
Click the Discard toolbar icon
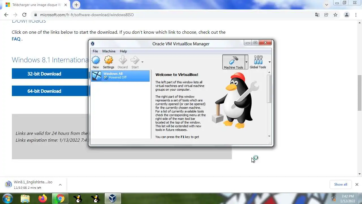point(123,62)
